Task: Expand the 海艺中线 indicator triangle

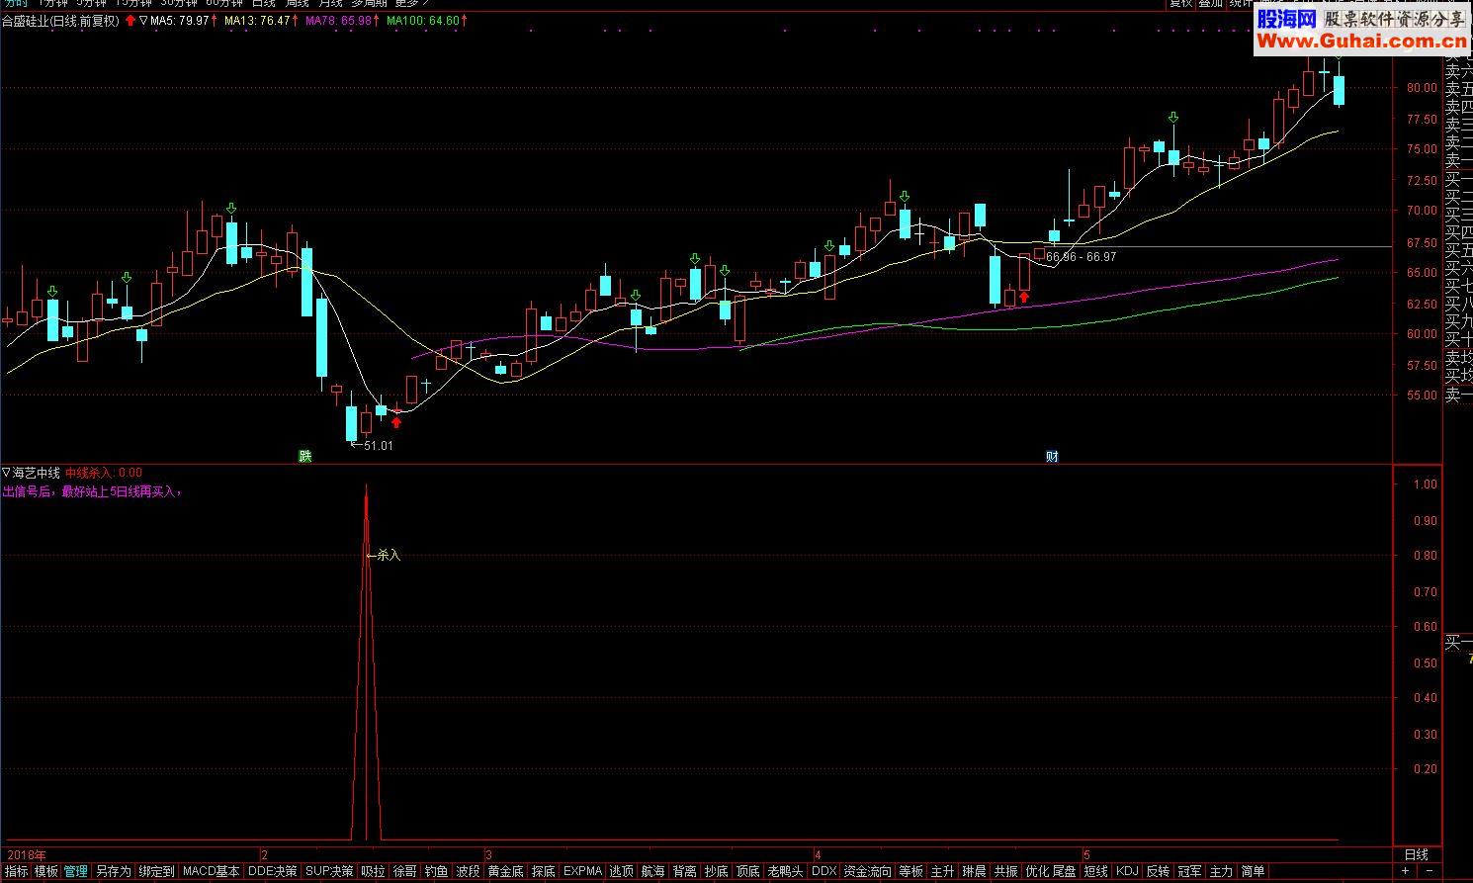Action: 7,473
